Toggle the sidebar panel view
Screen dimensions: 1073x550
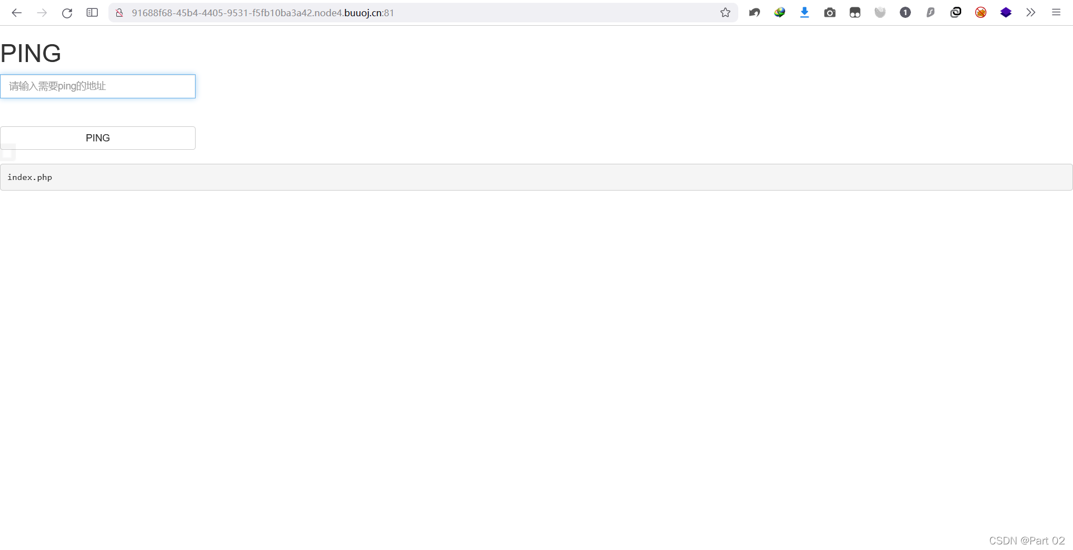click(x=92, y=12)
